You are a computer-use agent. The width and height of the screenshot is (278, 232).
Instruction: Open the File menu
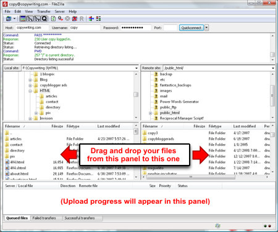7,12
